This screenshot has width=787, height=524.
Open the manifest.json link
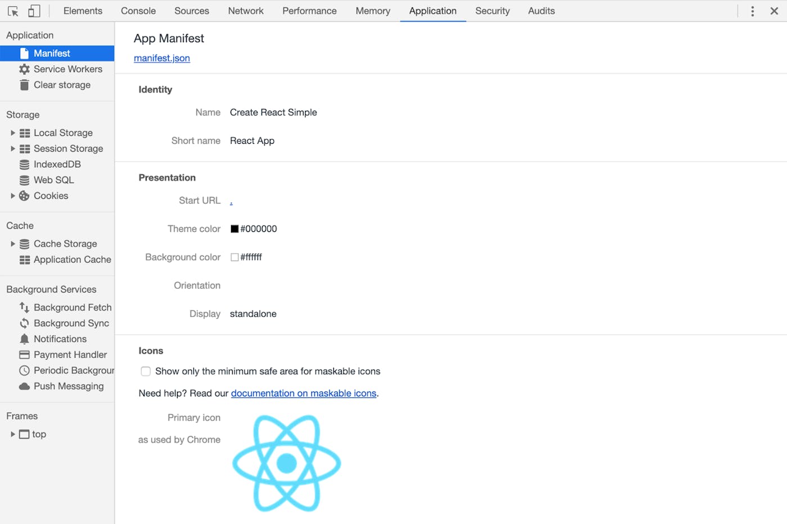[x=162, y=58]
